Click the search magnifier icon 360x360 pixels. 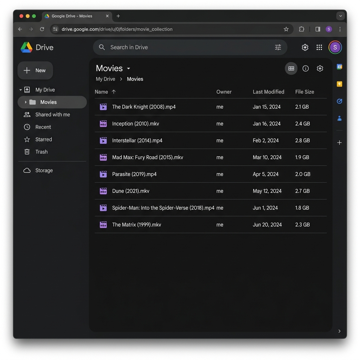pos(102,47)
